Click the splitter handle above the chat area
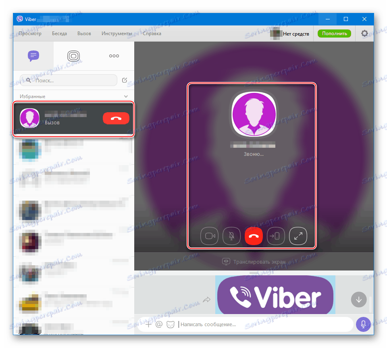 point(254,273)
